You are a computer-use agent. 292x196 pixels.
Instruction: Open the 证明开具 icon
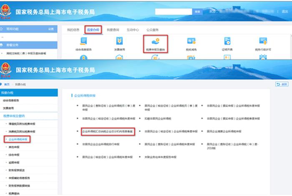pos(227,43)
